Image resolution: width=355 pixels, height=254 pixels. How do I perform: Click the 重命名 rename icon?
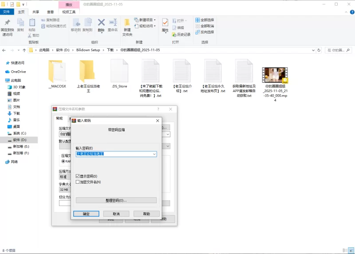(x=112, y=23)
